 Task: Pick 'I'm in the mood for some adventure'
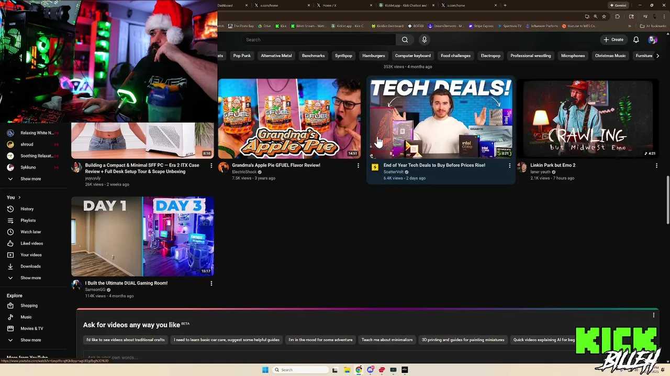point(320,340)
